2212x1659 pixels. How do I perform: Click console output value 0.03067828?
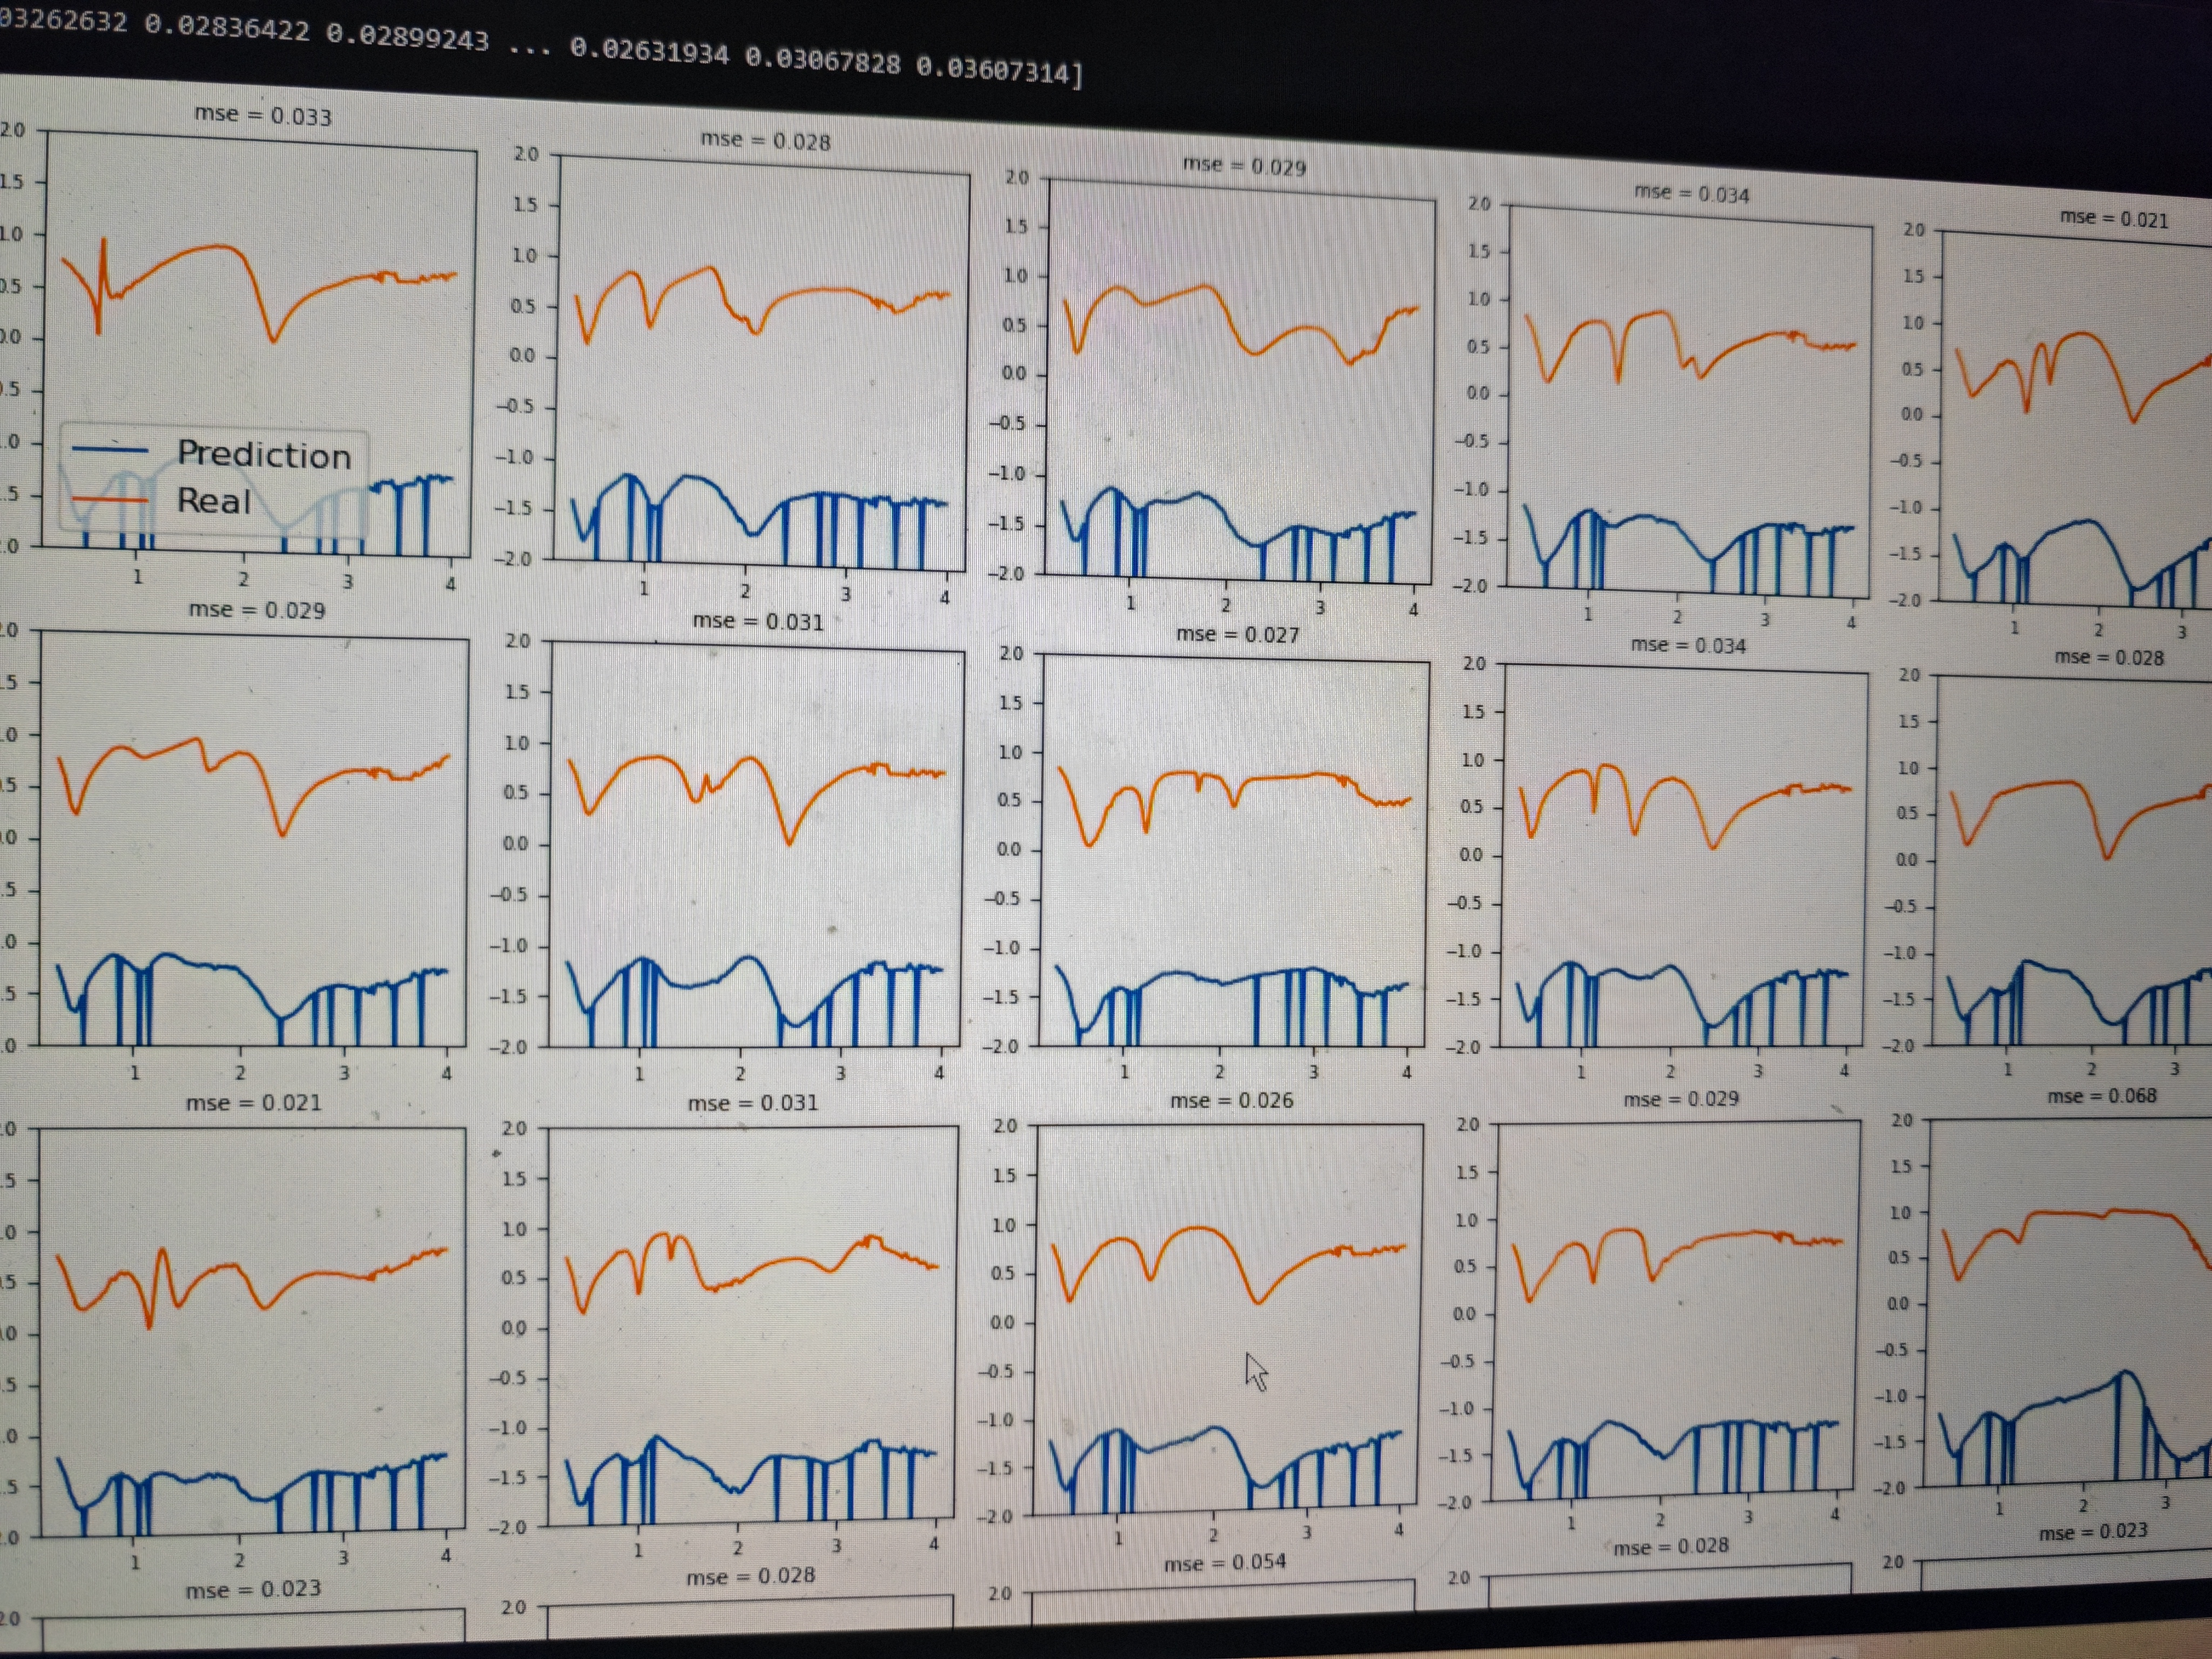822,61
